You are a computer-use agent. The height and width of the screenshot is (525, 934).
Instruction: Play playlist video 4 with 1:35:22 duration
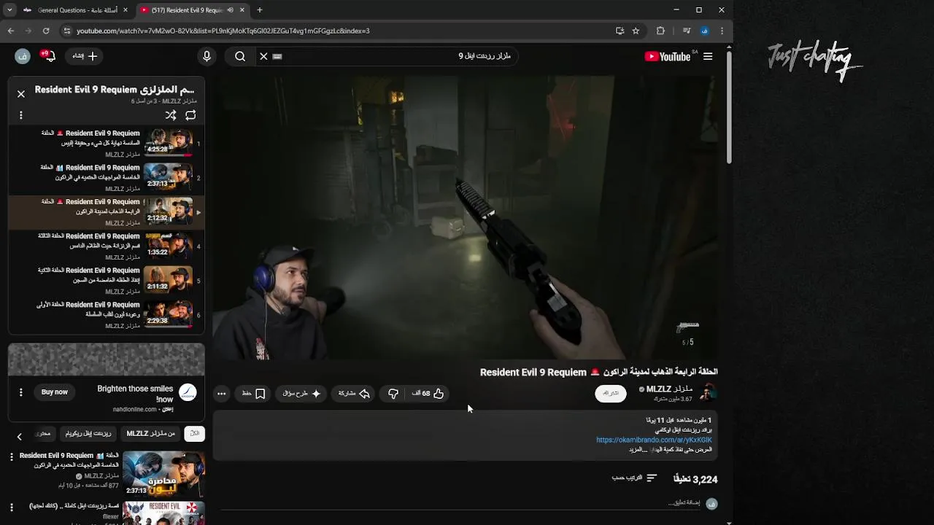(x=107, y=246)
